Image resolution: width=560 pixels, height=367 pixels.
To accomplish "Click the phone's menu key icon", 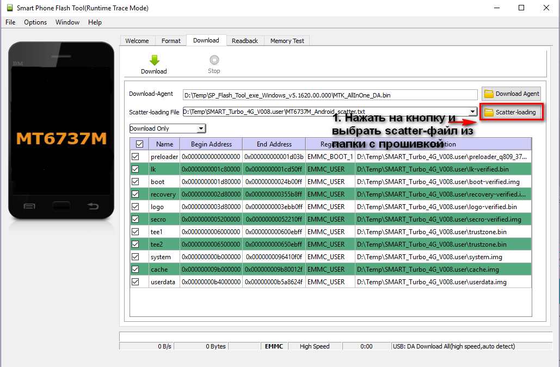I will coord(29,206).
